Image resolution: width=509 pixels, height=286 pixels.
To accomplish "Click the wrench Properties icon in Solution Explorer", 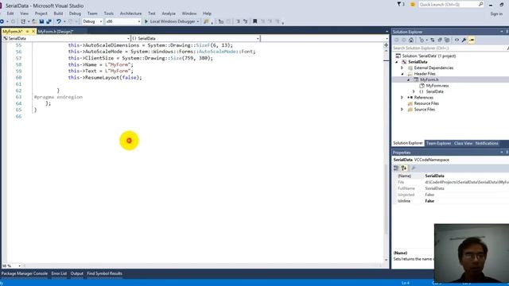I will [464, 40].
